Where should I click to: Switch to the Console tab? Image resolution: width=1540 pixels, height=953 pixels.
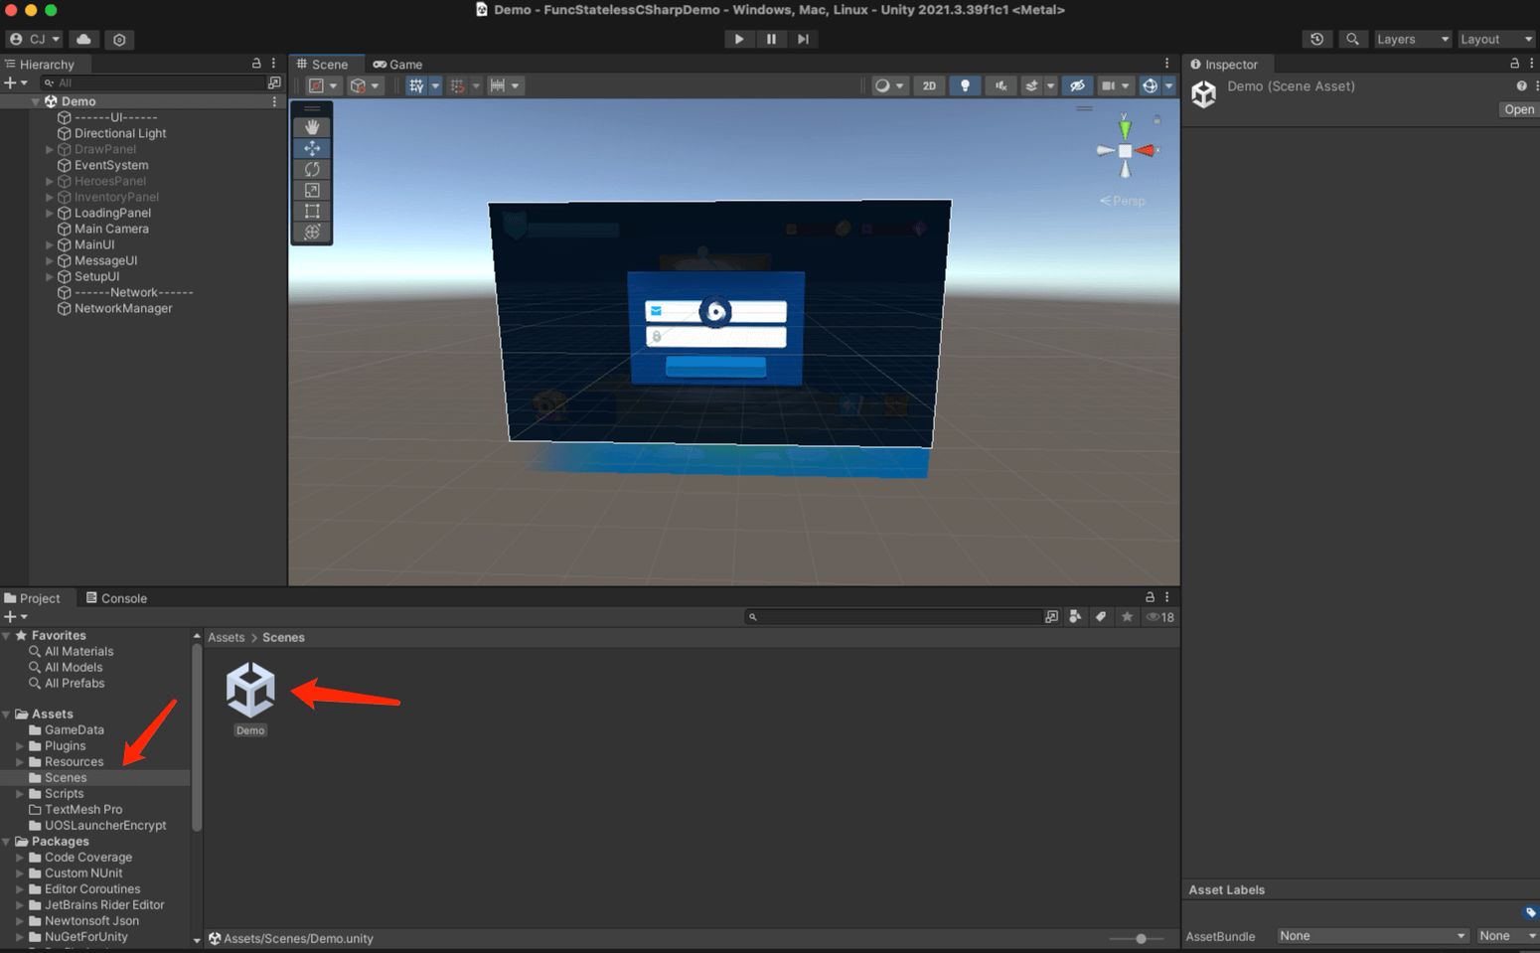[x=116, y=598]
